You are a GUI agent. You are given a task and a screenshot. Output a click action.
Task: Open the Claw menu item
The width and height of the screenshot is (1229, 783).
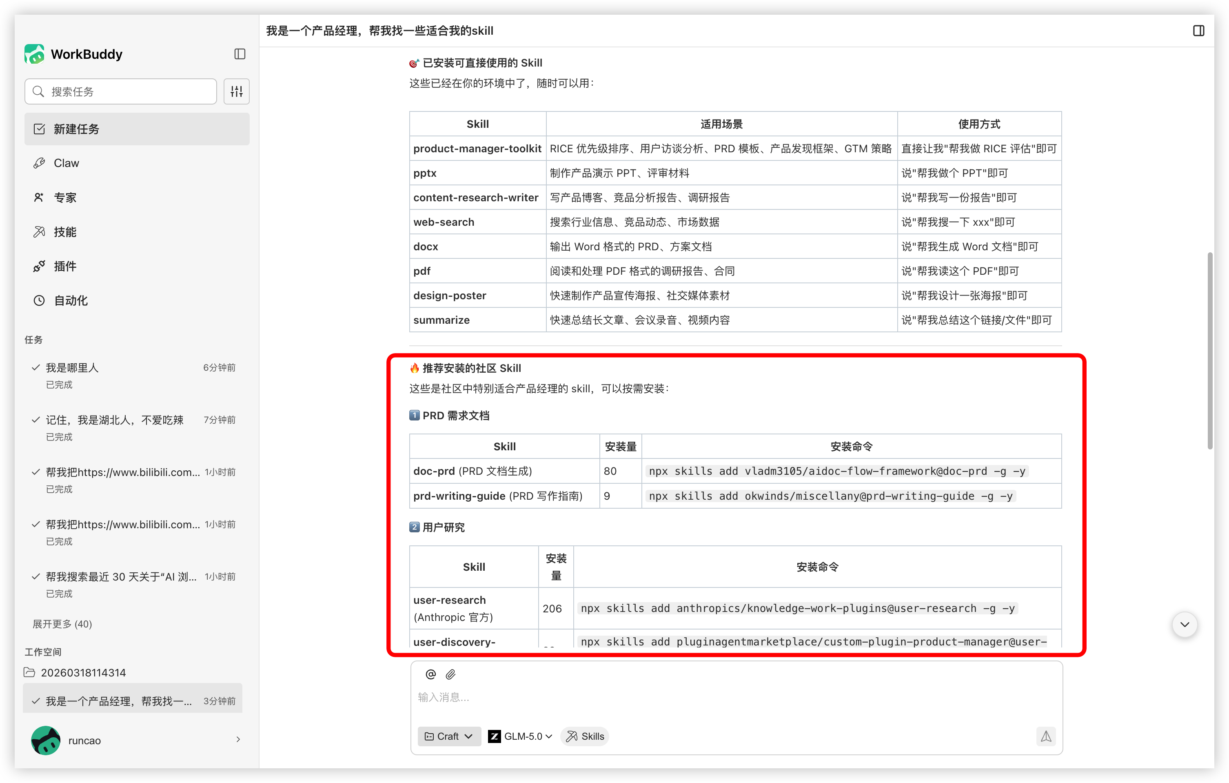(x=67, y=163)
